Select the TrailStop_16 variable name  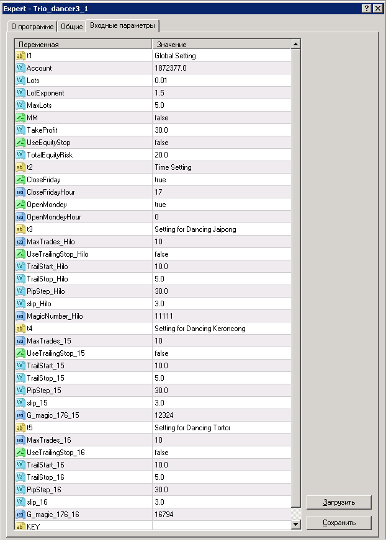45,477
